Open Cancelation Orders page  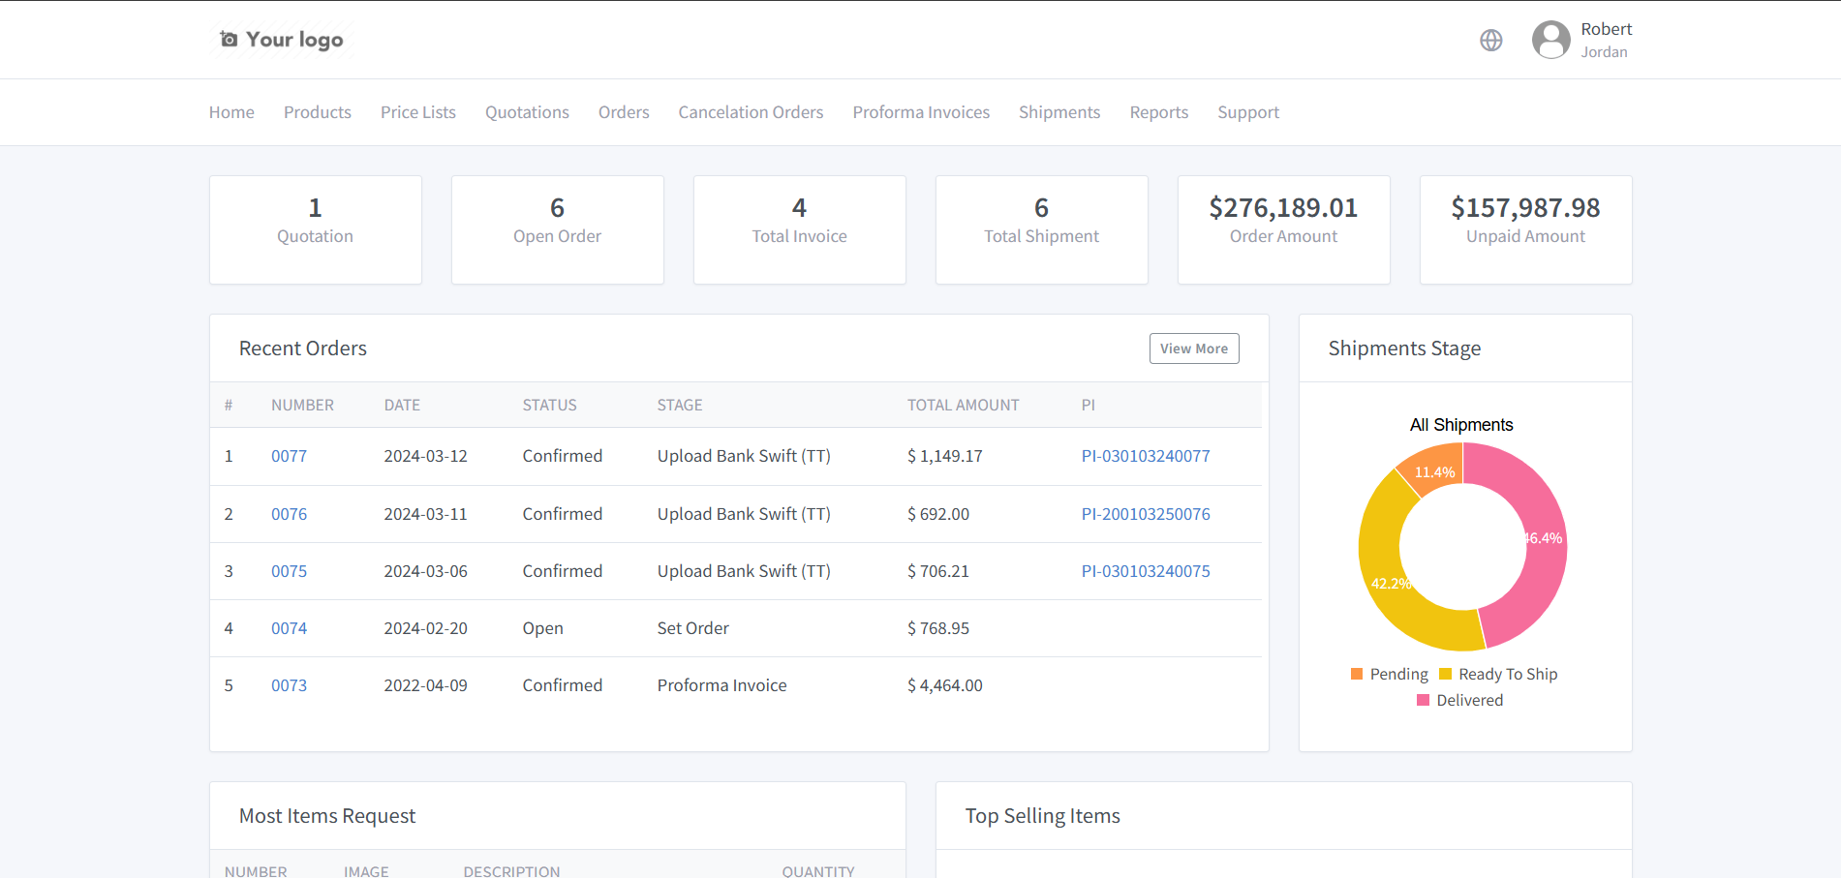click(751, 112)
